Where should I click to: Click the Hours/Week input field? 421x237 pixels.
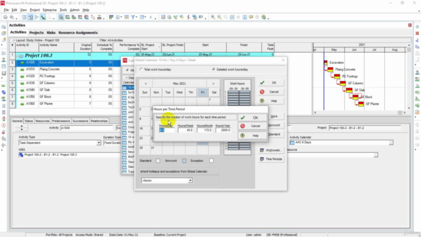(x=186, y=130)
